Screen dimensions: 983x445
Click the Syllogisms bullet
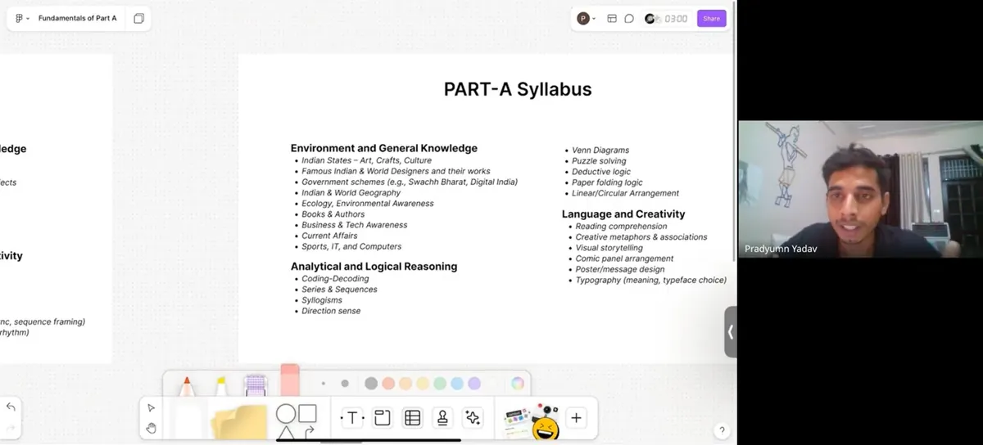pos(322,300)
